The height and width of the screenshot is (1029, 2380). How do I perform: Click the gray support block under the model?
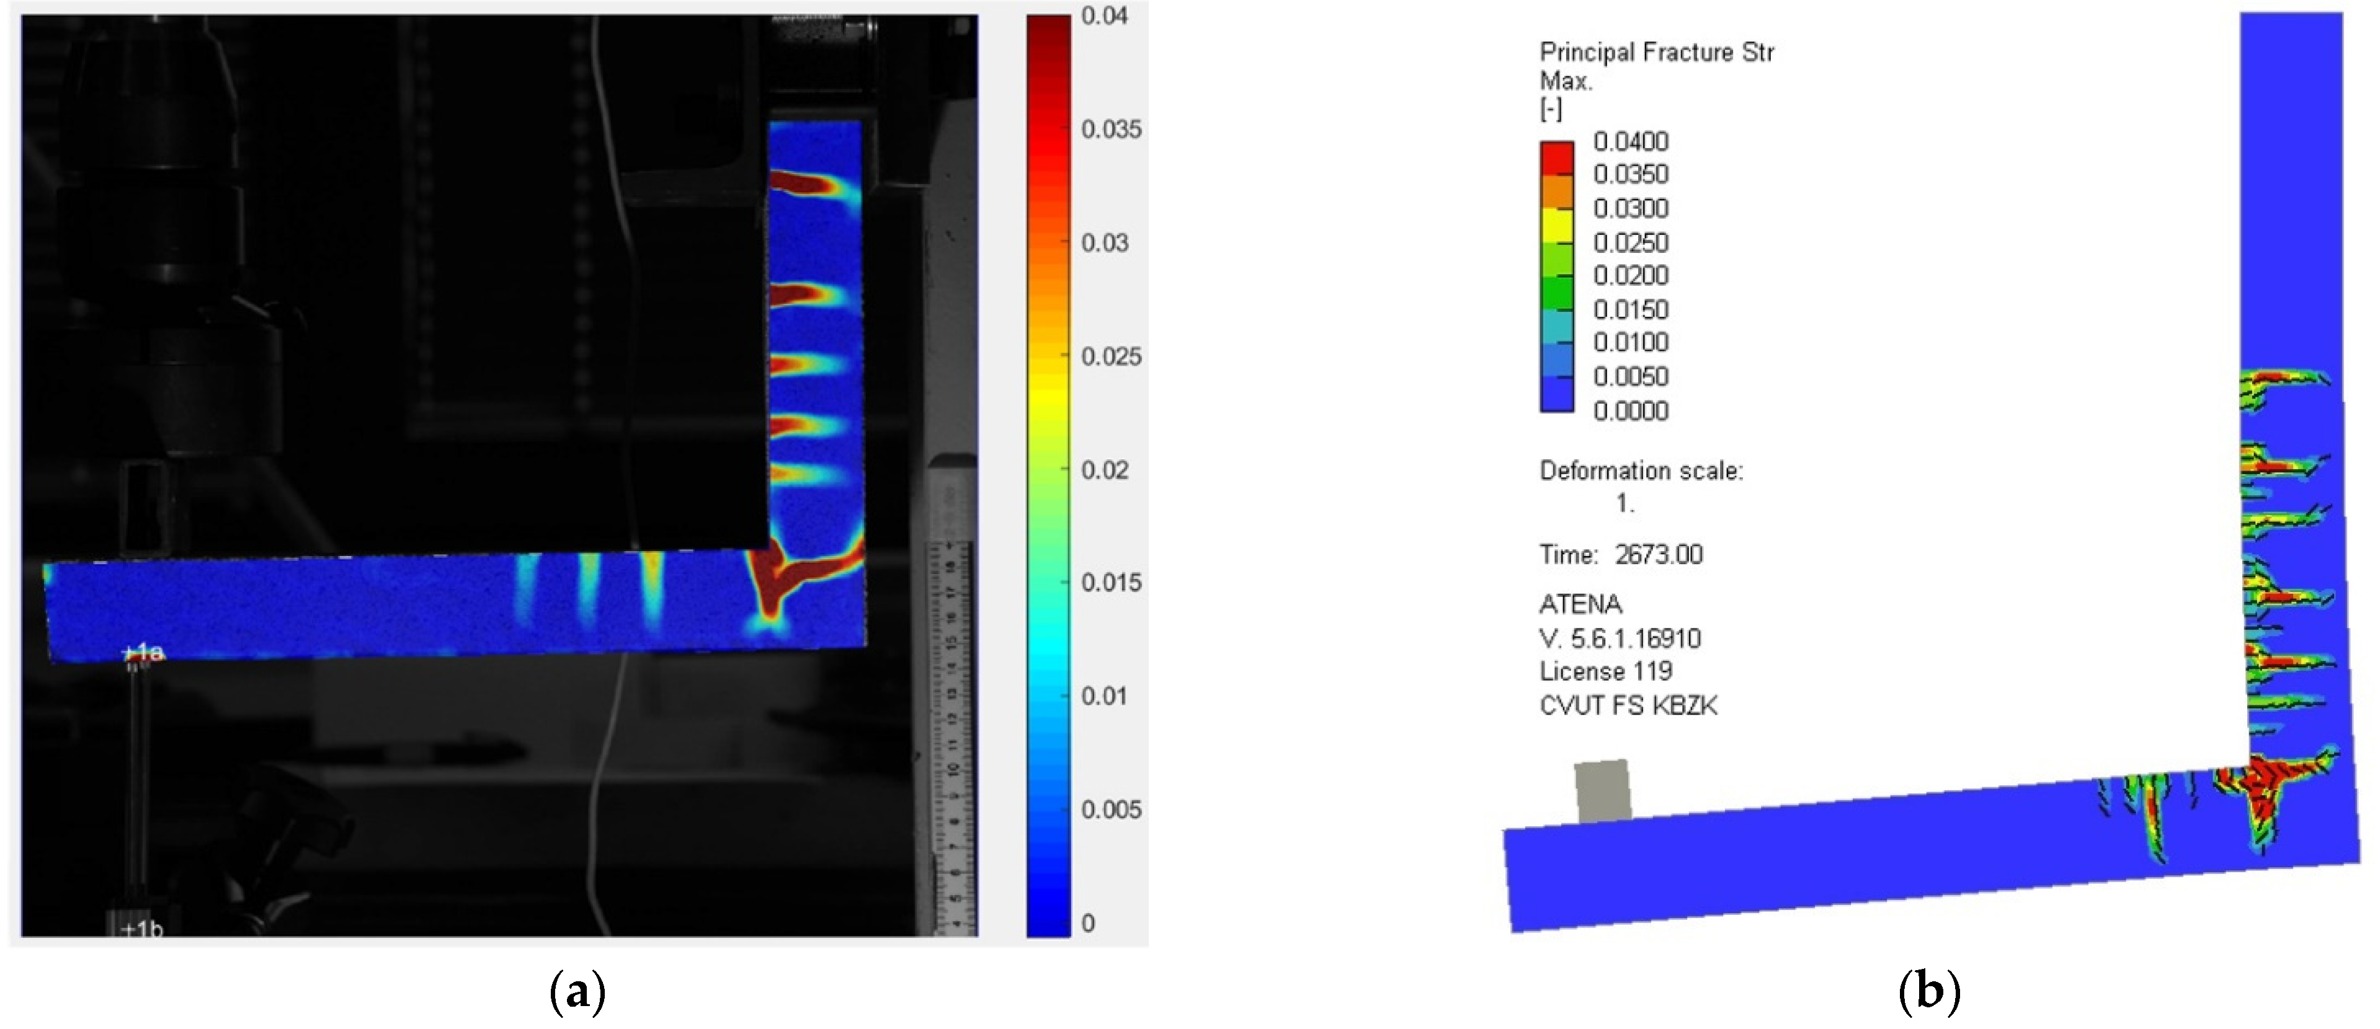click(x=1602, y=791)
